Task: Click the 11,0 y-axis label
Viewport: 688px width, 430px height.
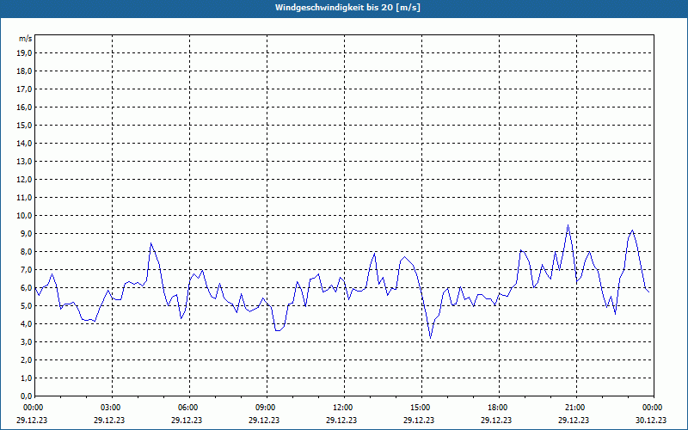Action: [x=24, y=198]
